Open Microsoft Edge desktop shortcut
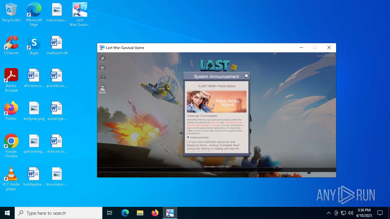 pos(34,15)
